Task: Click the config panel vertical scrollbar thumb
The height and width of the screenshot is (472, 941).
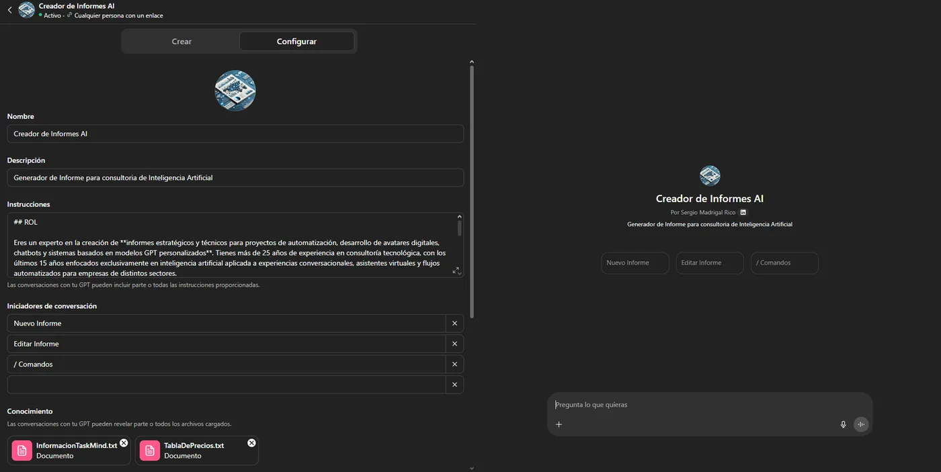Action: (x=472, y=191)
